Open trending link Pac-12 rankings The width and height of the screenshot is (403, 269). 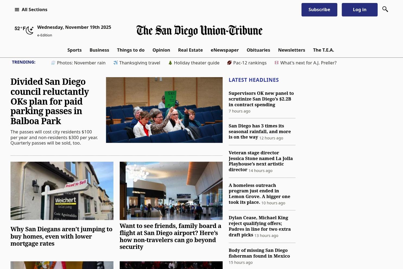[250, 63]
